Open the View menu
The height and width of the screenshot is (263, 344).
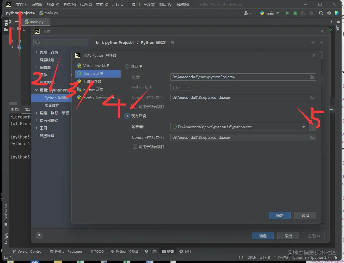pos(53,4)
